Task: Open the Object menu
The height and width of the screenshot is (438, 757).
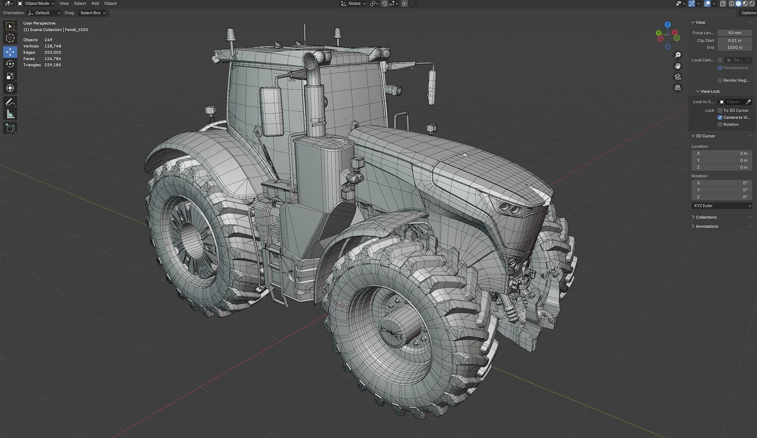Action: tap(111, 4)
